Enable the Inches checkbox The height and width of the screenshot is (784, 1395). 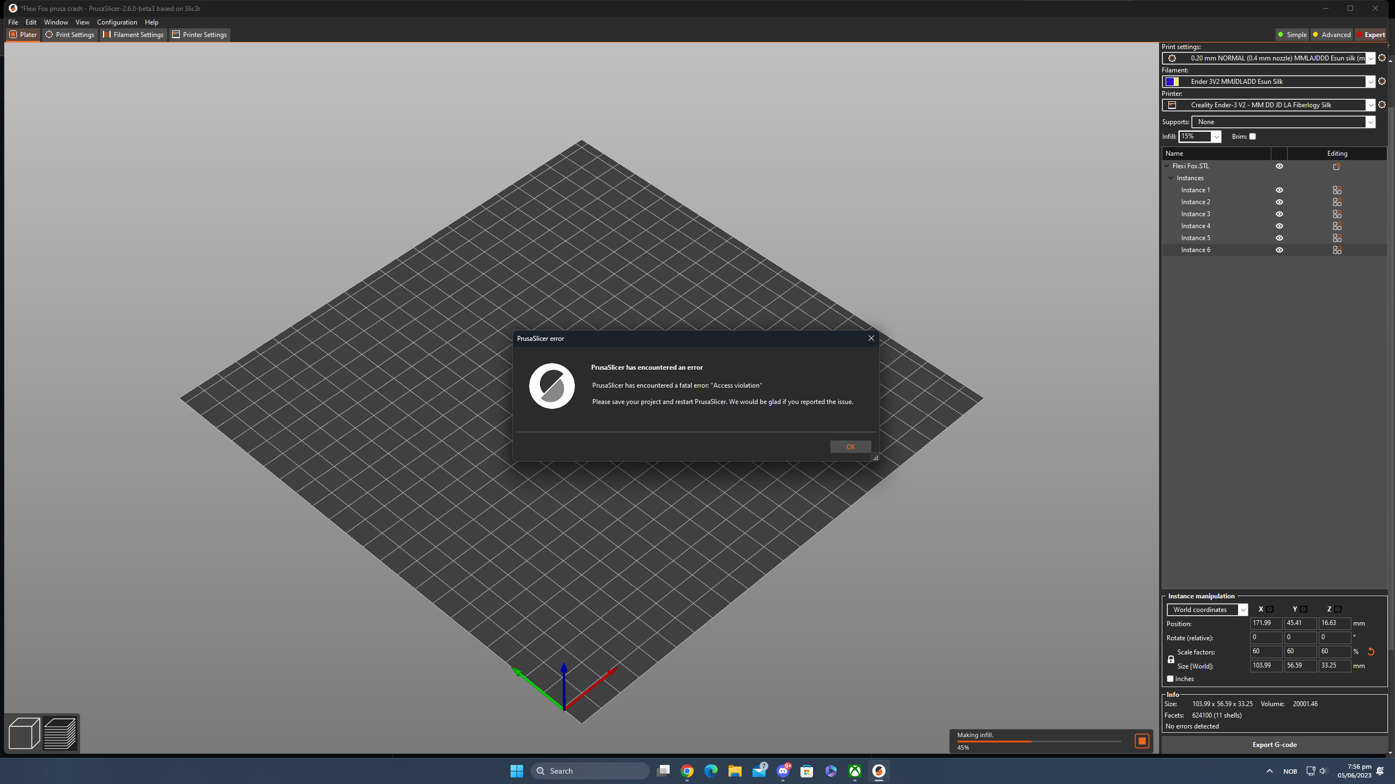coord(1170,679)
